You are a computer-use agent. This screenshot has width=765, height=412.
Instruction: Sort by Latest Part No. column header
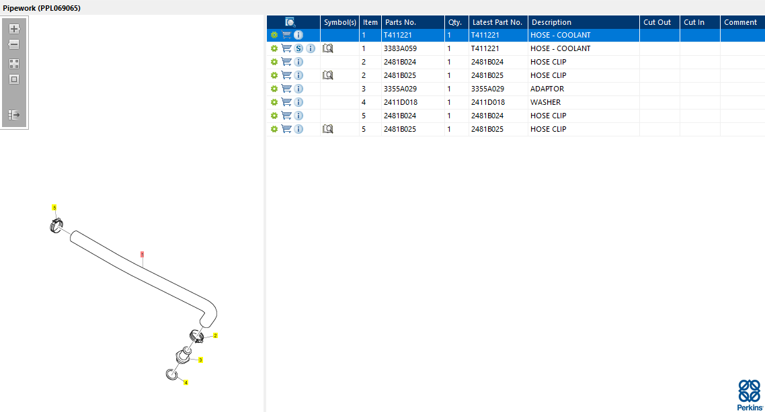coord(498,22)
